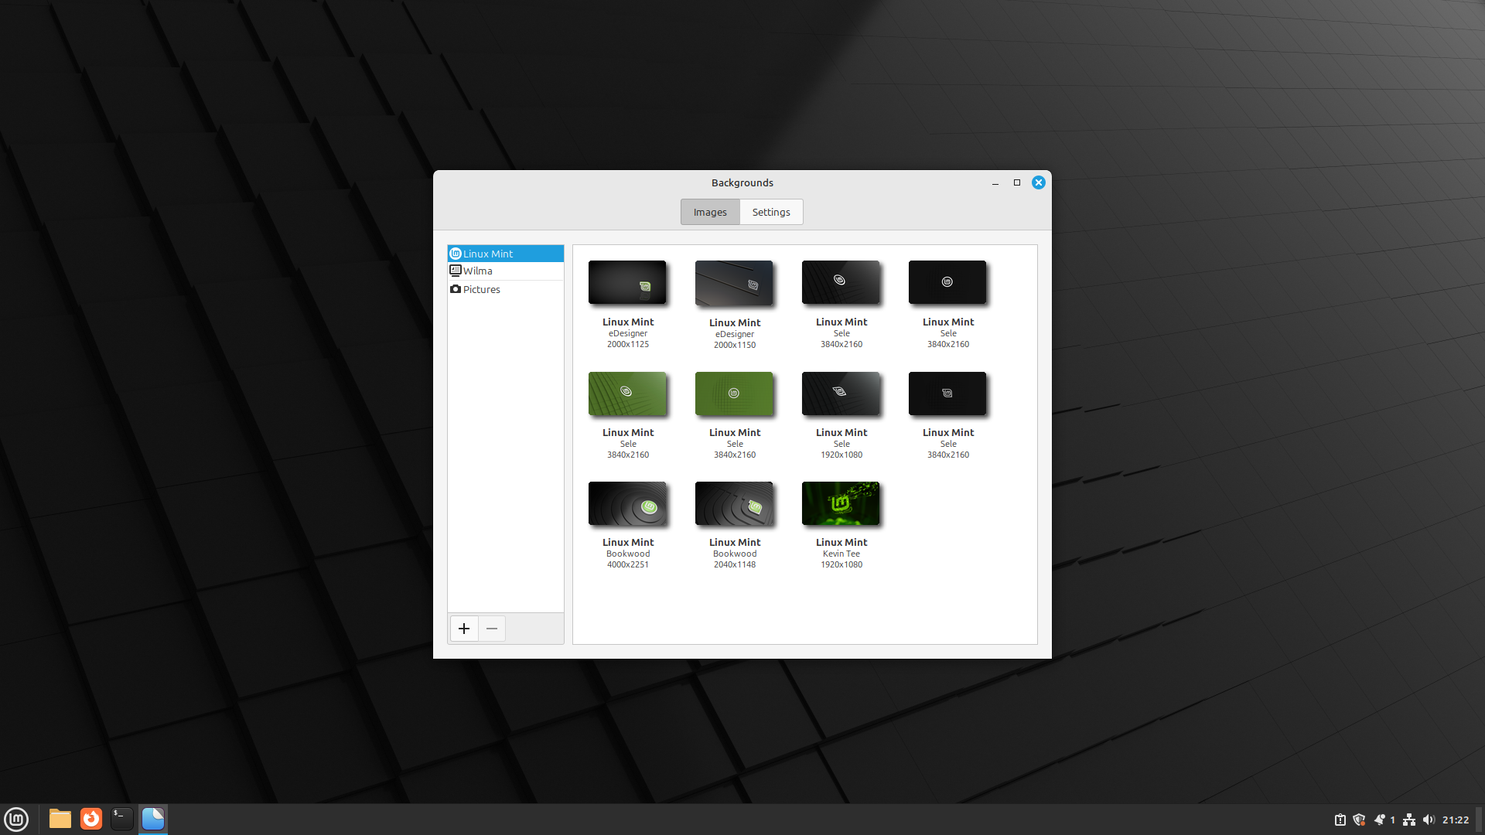Switch to the Settings tab
The height and width of the screenshot is (835, 1485).
[x=770, y=211]
